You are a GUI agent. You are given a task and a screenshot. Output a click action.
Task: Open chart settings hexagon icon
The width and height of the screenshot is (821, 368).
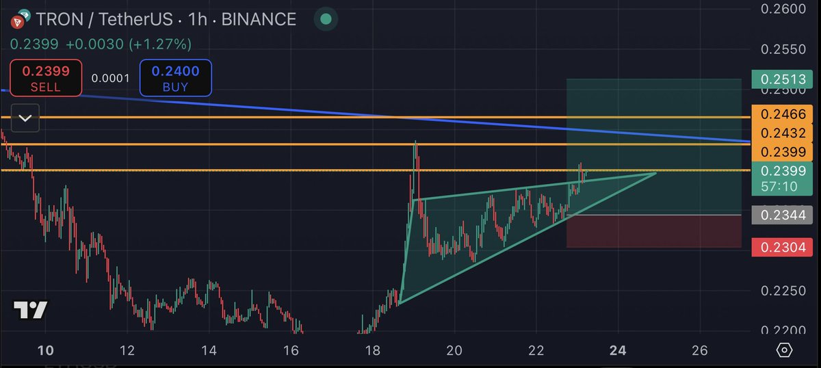[x=784, y=350]
